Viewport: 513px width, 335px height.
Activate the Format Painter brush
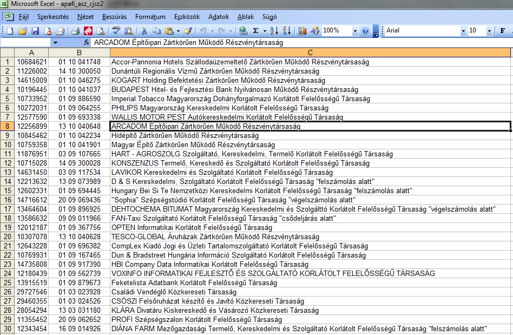point(188,31)
